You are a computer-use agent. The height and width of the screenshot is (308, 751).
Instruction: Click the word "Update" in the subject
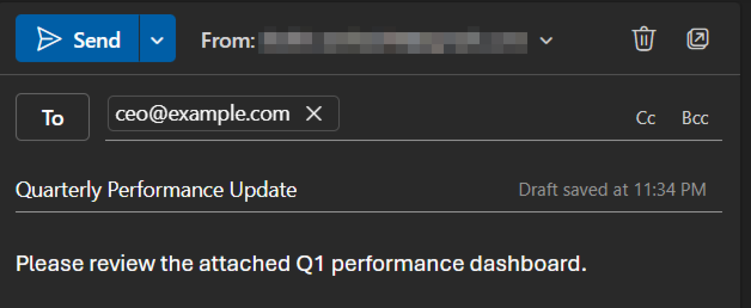pos(263,190)
